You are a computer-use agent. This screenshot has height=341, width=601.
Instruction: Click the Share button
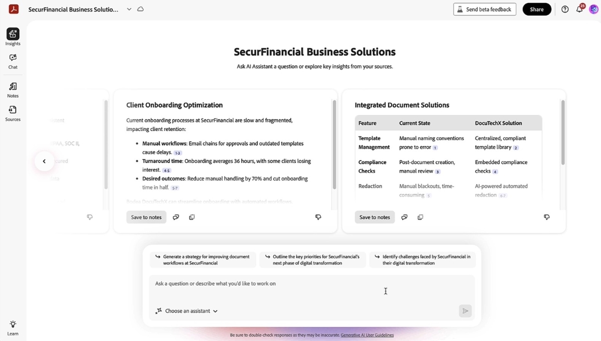tap(537, 9)
